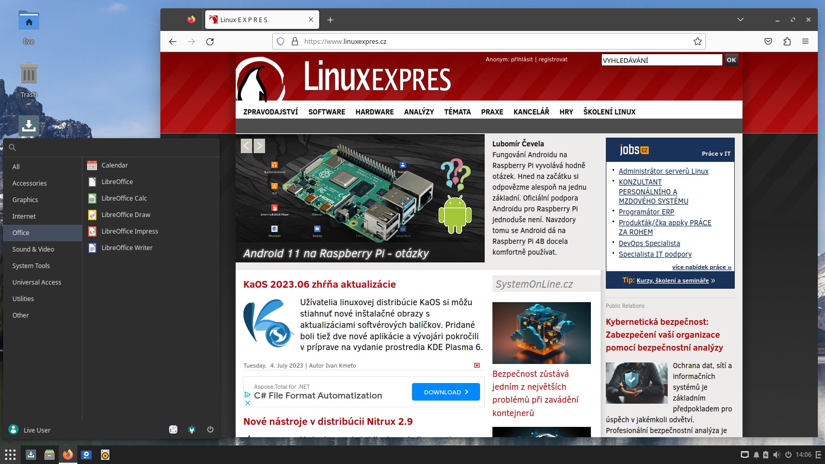Open the live home folder on desktop
Screen dimensions: 825x464
pyautogui.click(x=29, y=22)
